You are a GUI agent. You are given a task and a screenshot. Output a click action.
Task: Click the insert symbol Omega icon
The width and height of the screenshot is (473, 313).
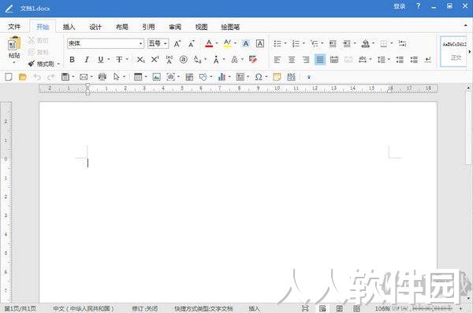(259, 77)
